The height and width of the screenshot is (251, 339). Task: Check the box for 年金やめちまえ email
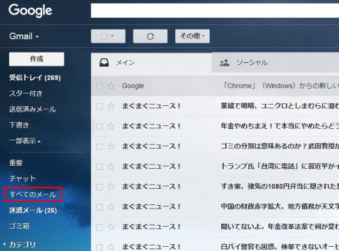coord(99,126)
